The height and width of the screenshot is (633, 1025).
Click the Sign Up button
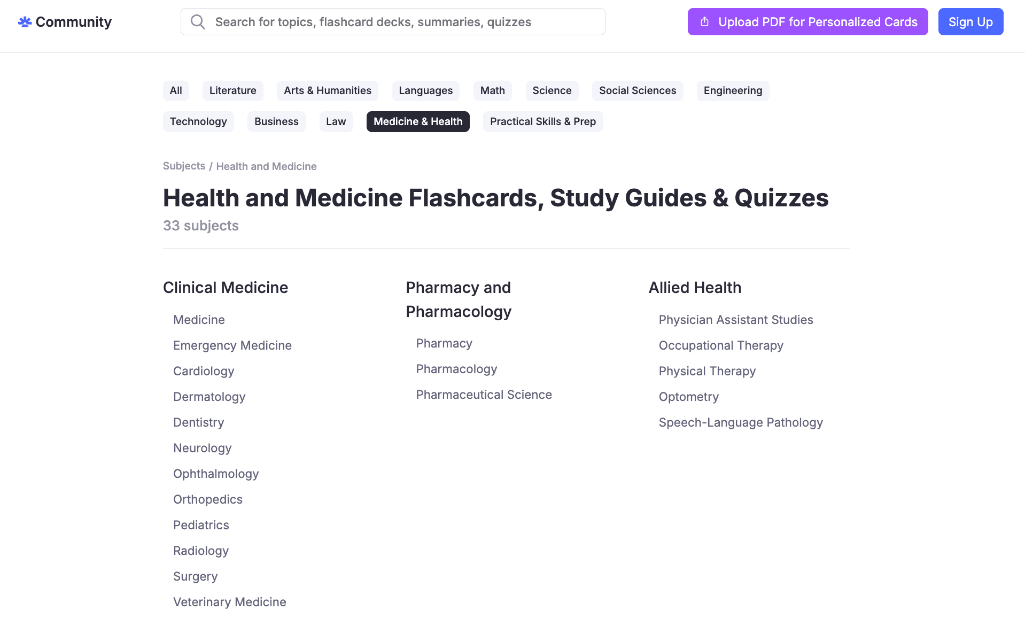pyautogui.click(x=970, y=22)
